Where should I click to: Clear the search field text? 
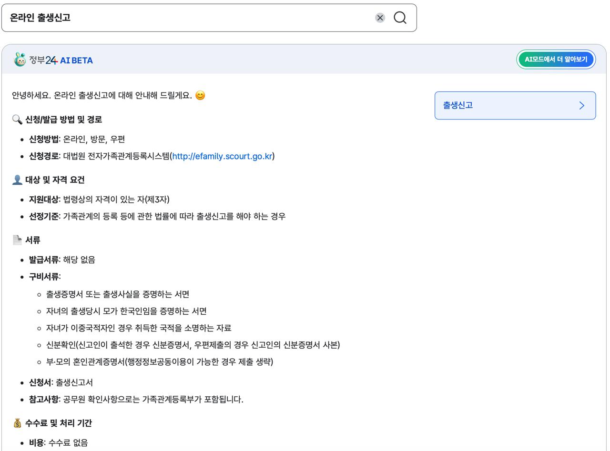coord(380,18)
